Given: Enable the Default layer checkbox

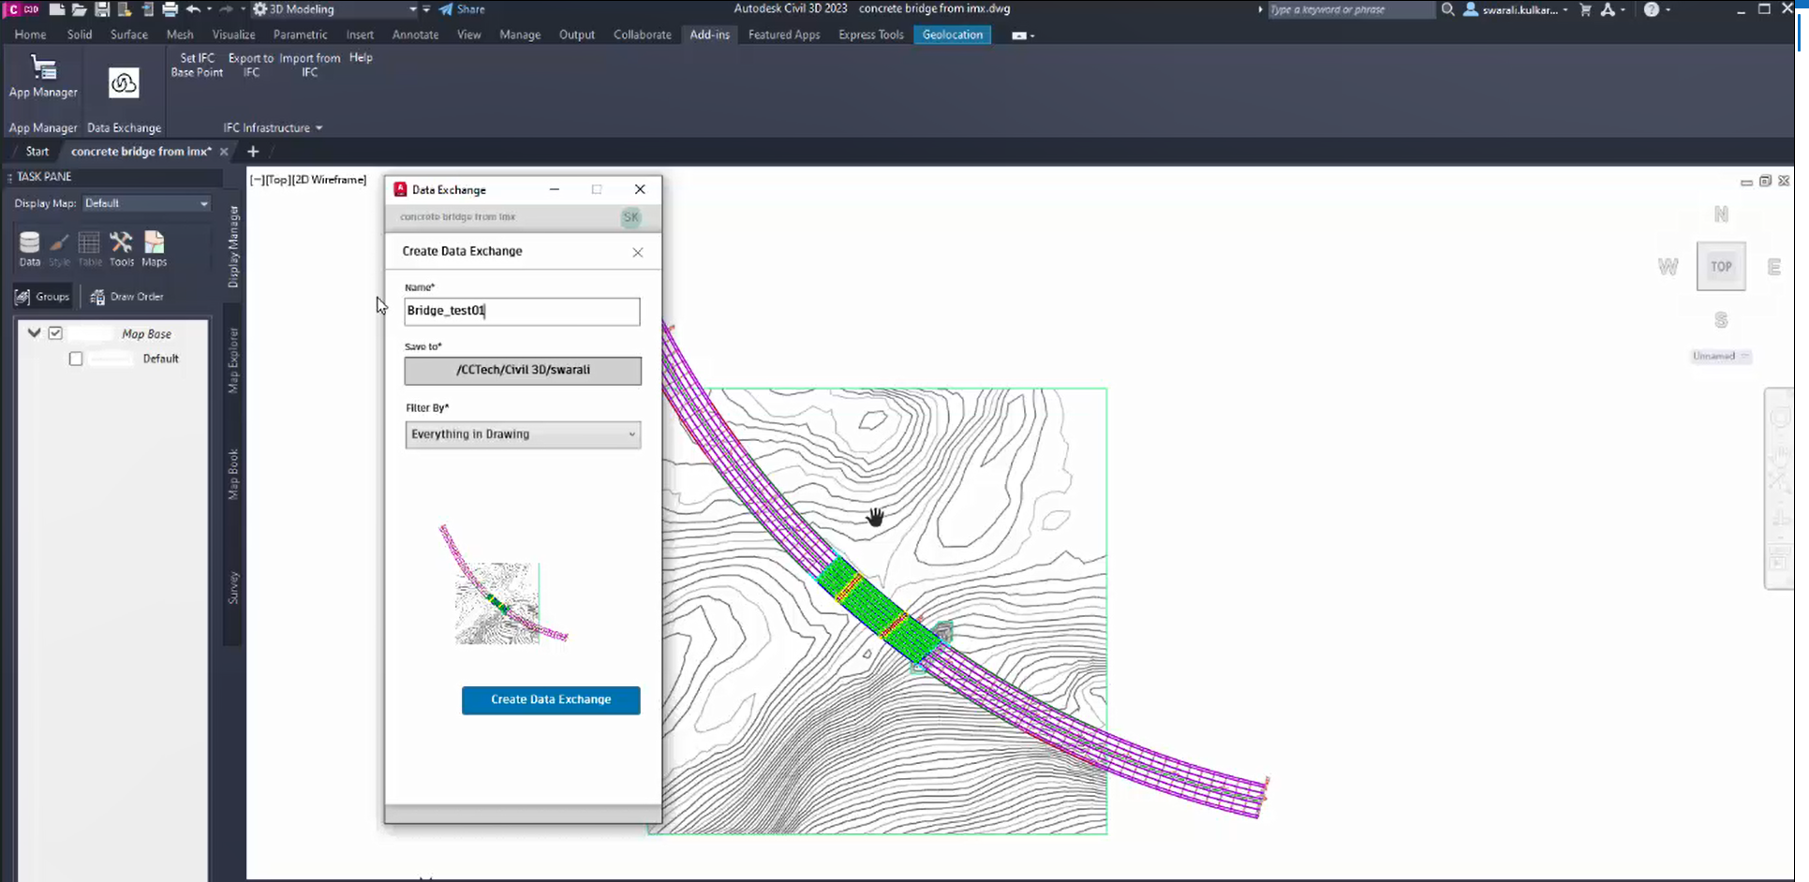Looking at the screenshot, I should 76,359.
